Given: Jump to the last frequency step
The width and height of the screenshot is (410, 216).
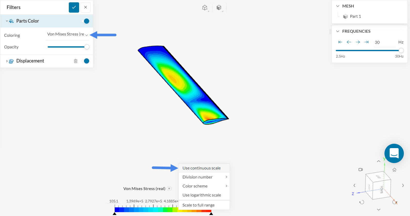Looking at the screenshot, I should [366, 42].
